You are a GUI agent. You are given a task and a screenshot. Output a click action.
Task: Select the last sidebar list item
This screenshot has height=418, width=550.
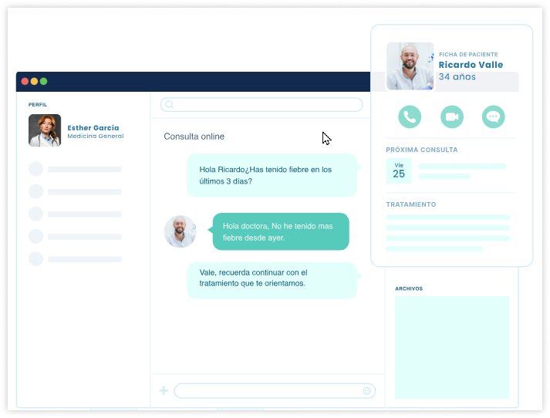75,259
